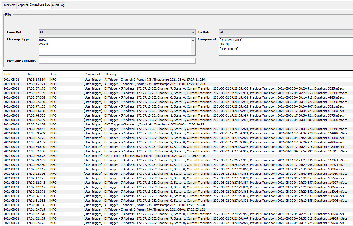Open the Audit Log tab

(x=58, y=5)
